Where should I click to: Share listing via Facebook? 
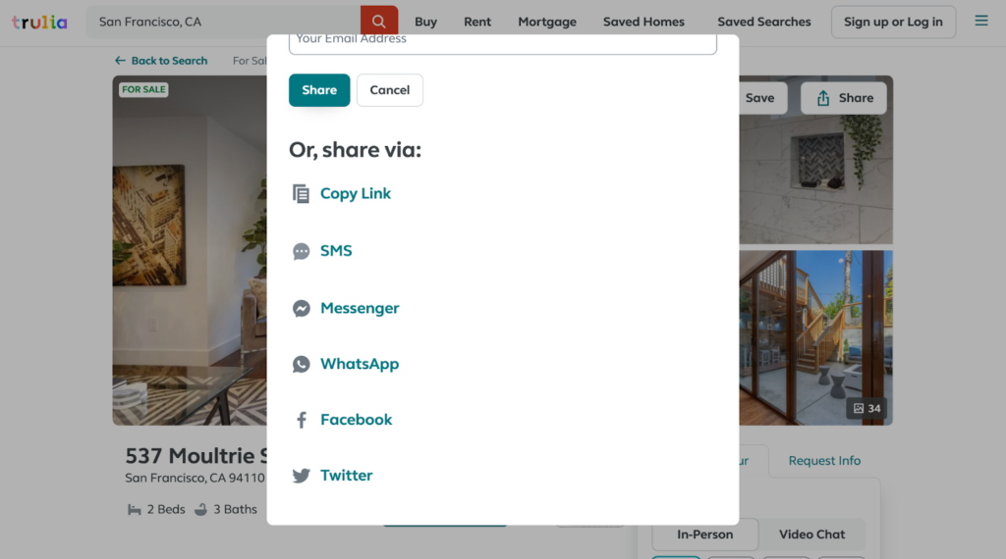click(x=356, y=420)
